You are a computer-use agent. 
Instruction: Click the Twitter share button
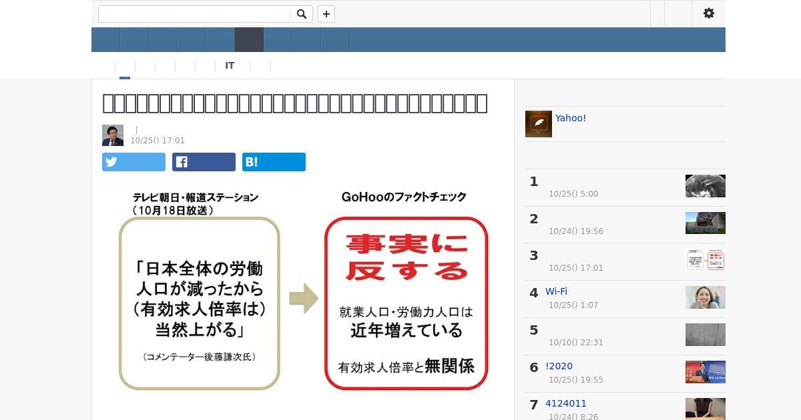(133, 162)
